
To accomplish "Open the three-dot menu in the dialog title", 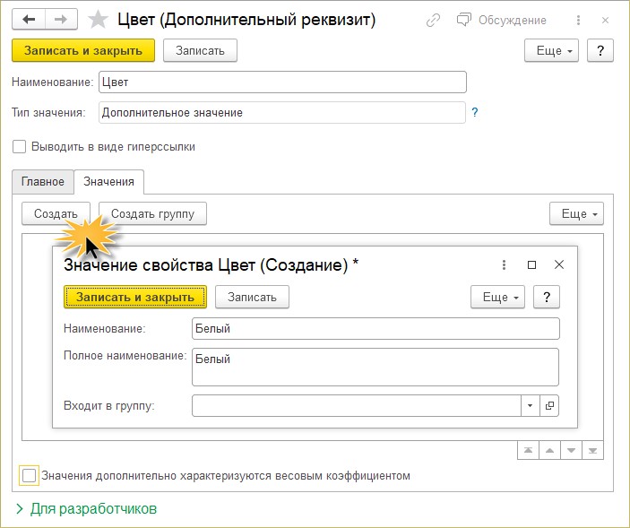I will click(505, 265).
